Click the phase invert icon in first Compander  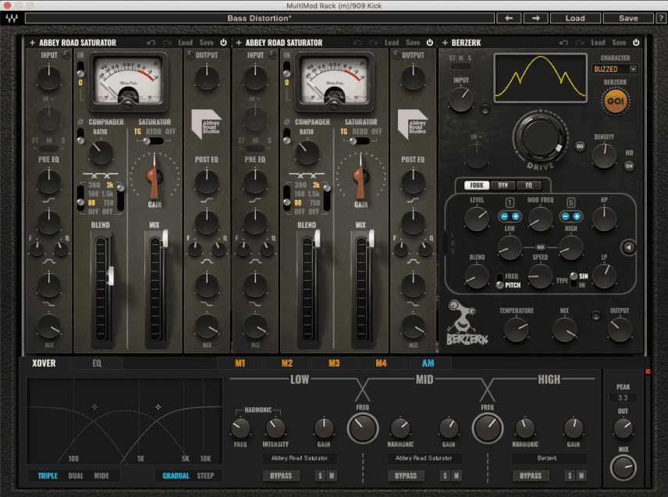point(80,122)
